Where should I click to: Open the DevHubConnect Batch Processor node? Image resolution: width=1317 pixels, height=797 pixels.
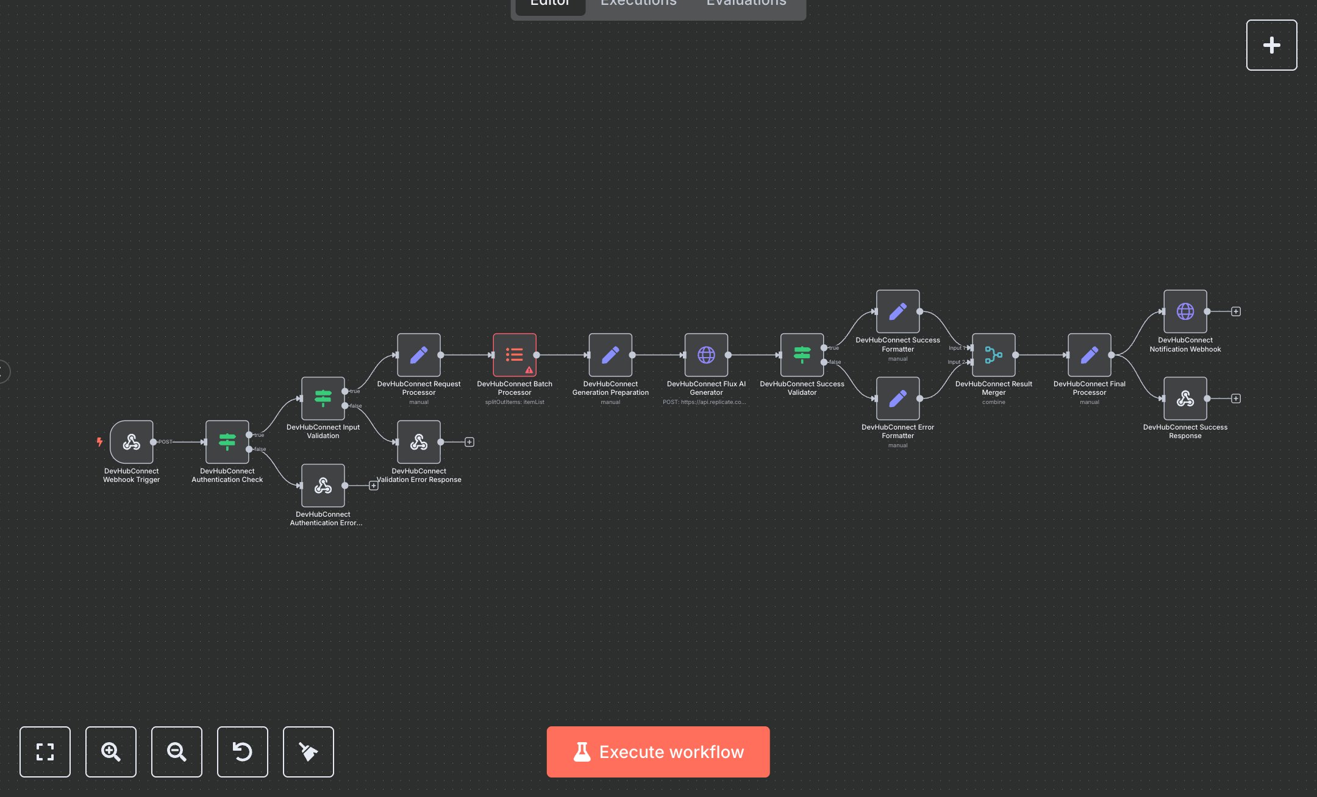click(x=515, y=354)
